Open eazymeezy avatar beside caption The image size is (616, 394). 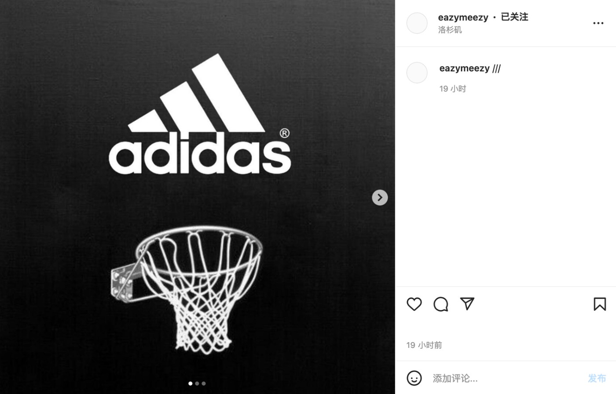pos(417,72)
